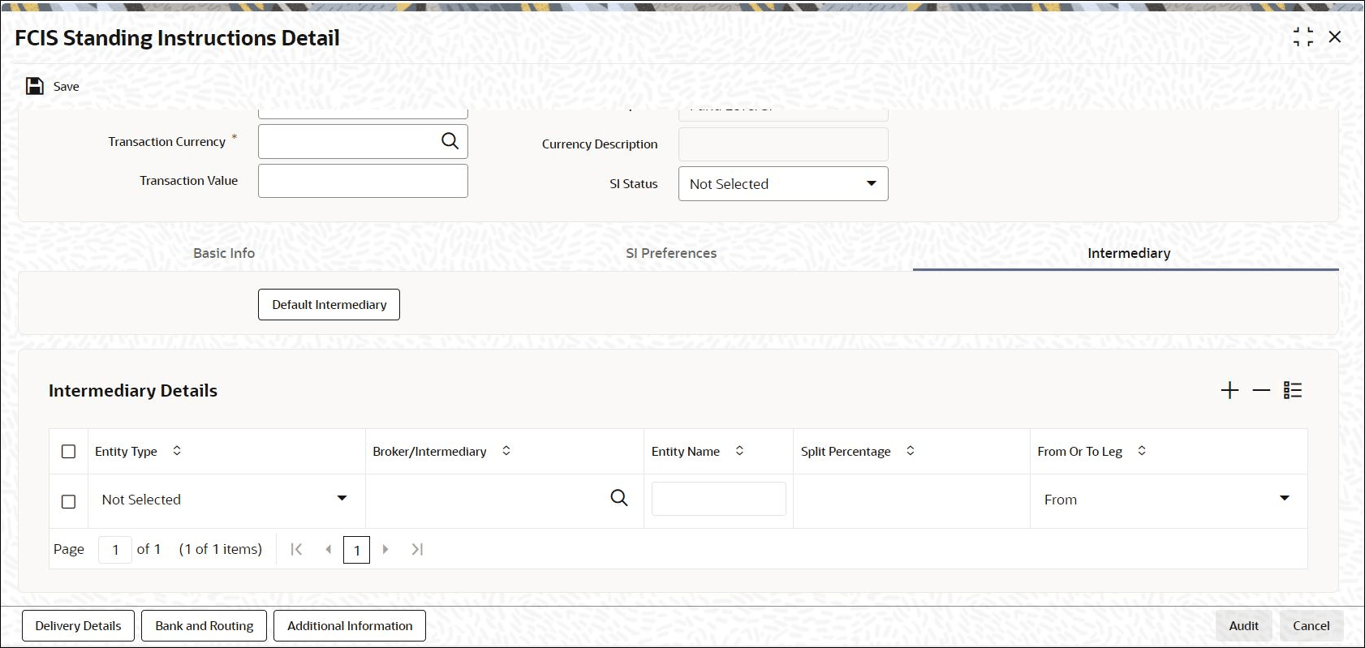Remove selected intermediary row with minus

(x=1261, y=391)
